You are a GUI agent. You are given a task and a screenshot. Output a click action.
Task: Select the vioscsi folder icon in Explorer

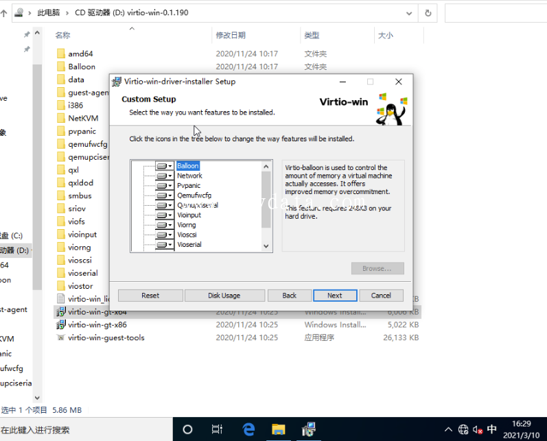(x=61, y=260)
